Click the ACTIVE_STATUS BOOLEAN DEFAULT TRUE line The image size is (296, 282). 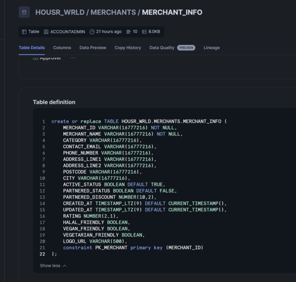click(x=114, y=185)
